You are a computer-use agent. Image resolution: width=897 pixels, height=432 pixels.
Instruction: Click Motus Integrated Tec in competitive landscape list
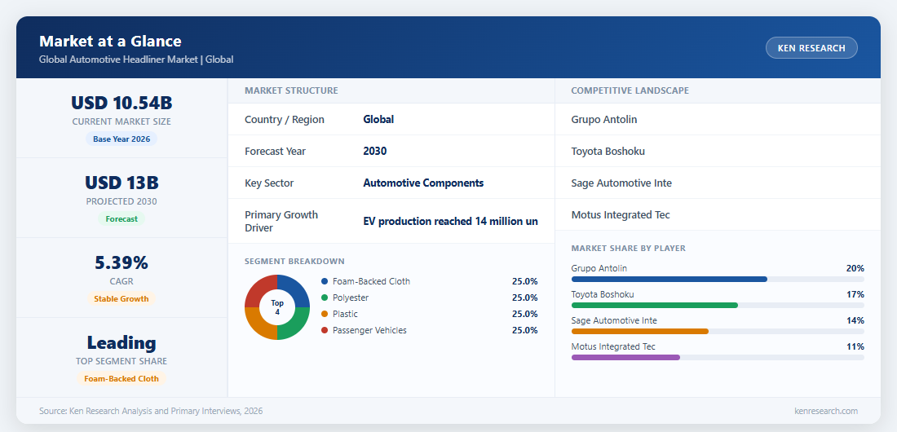click(x=621, y=215)
